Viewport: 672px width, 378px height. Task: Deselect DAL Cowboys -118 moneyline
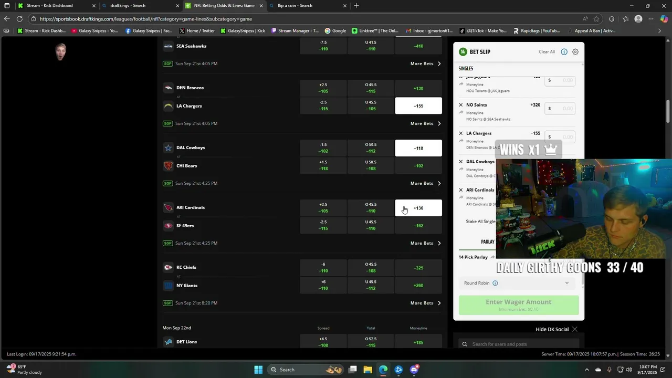point(418,148)
